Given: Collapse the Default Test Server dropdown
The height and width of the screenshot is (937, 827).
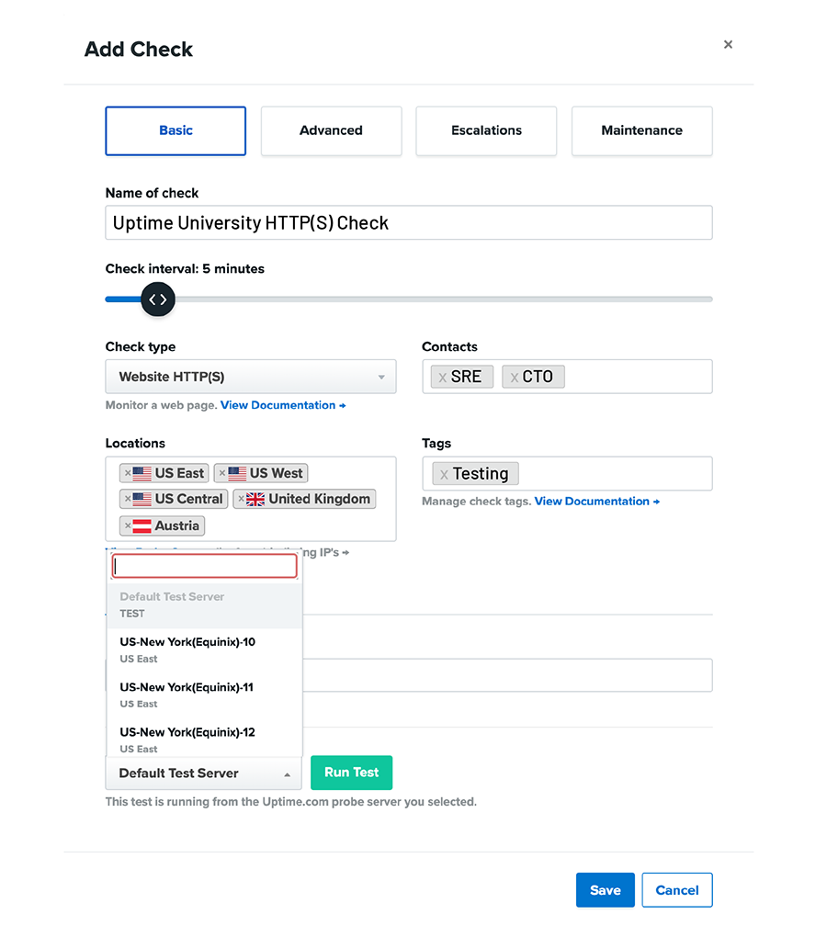Looking at the screenshot, I should [203, 773].
